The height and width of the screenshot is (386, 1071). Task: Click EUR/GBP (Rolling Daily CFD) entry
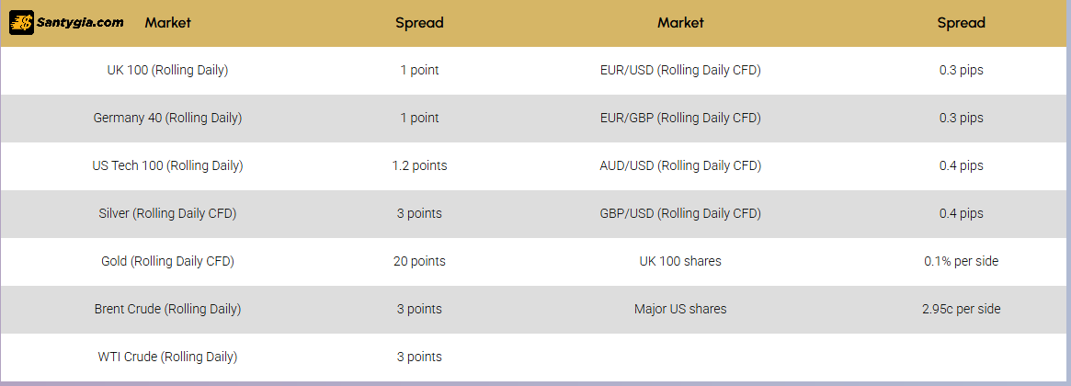tap(680, 118)
